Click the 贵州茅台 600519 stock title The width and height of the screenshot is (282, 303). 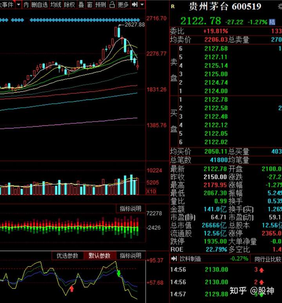[225, 7]
